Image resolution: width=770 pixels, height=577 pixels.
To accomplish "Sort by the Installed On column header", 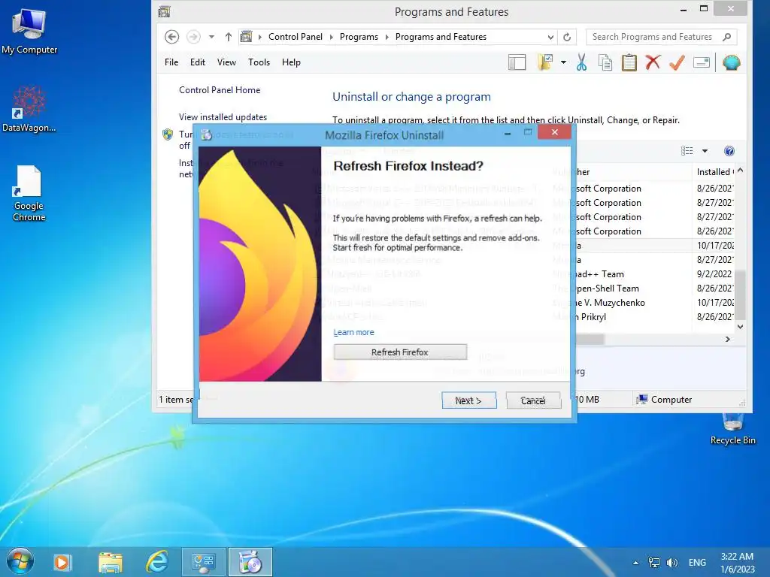I will click(x=714, y=172).
